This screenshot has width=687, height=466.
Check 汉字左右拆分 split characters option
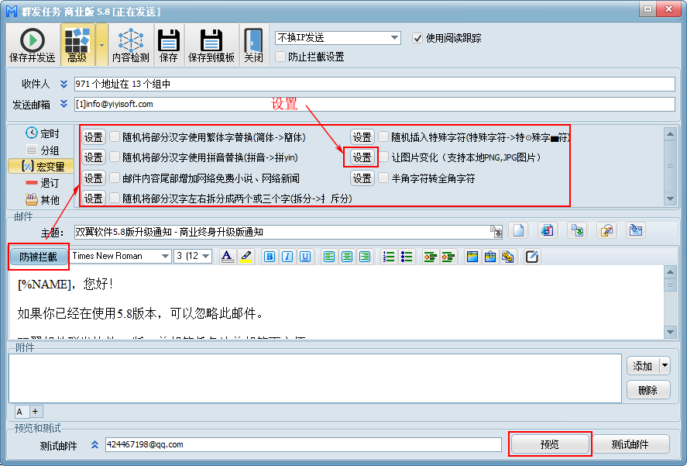coord(115,198)
